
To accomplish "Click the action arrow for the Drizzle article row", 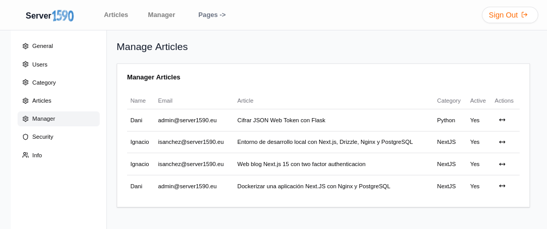I will click(x=502, y=142).
